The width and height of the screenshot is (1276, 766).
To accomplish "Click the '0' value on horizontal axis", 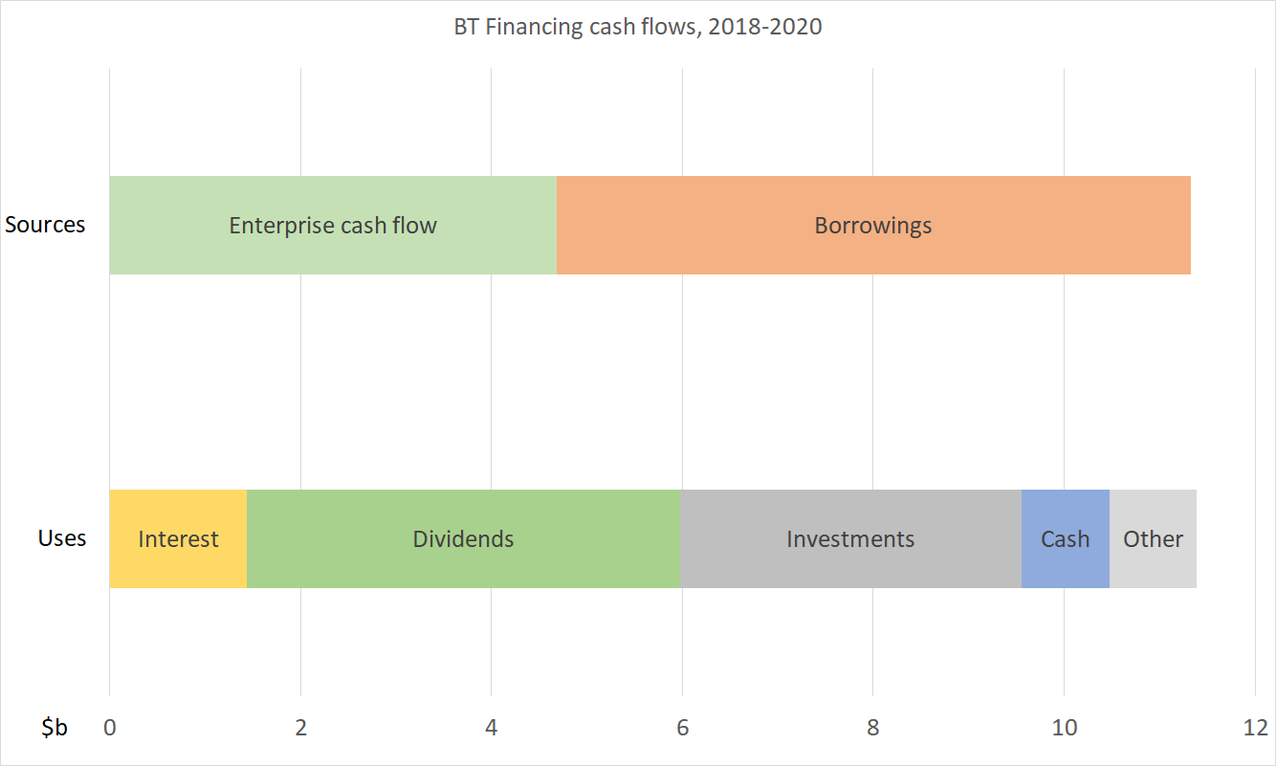I will (x=110, y=728).
